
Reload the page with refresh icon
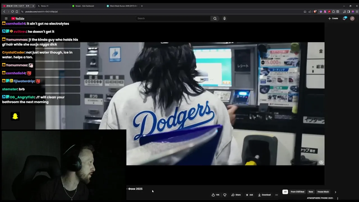[13, 12]
